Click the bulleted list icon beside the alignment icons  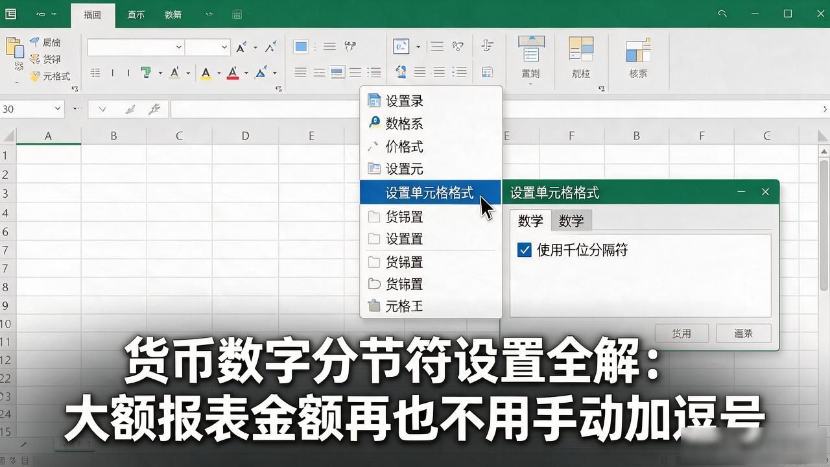click(374, 73)
